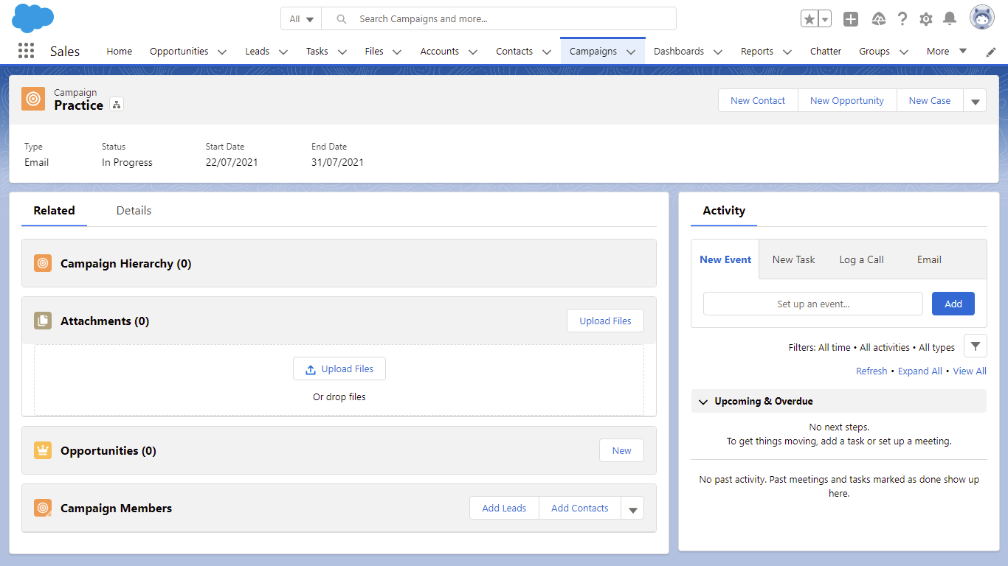The image size is (1008, 566).
Task: Open the Favorites star icon
Action: tap(809, 19)
